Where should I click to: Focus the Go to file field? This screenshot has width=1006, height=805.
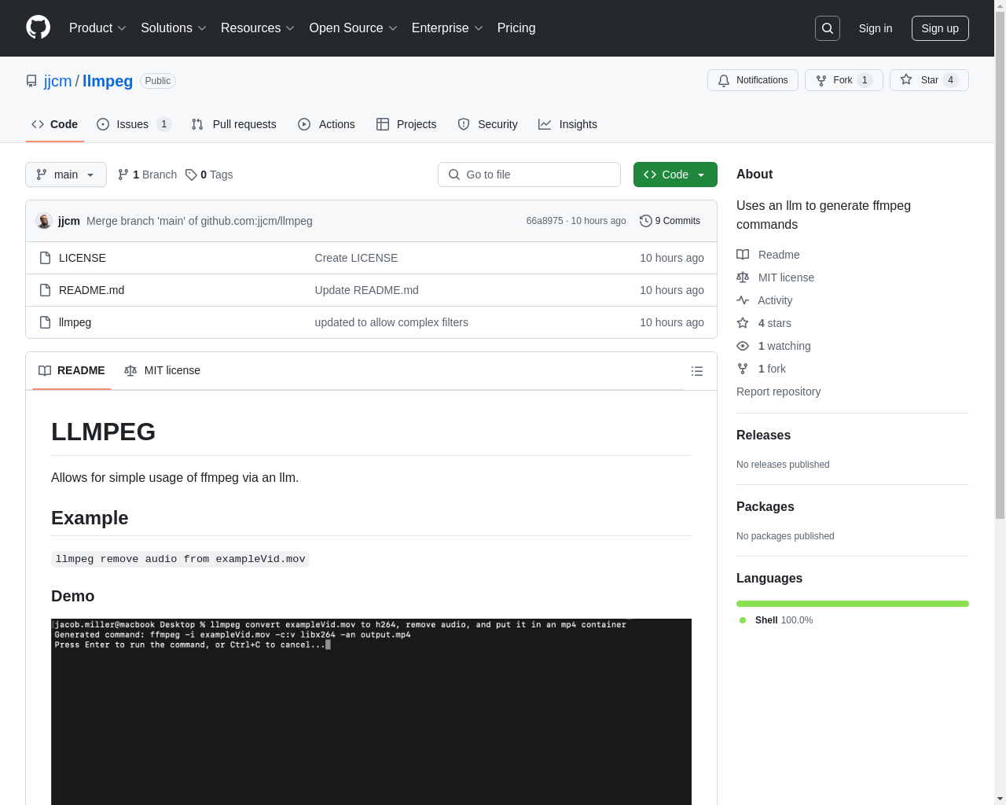point(529,175)
